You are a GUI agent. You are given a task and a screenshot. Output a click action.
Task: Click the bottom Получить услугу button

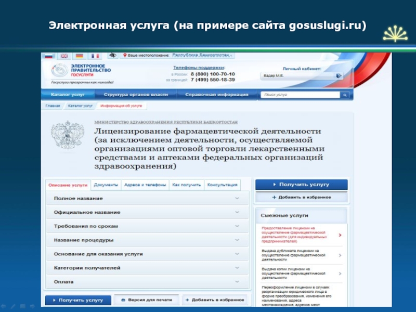78,300
